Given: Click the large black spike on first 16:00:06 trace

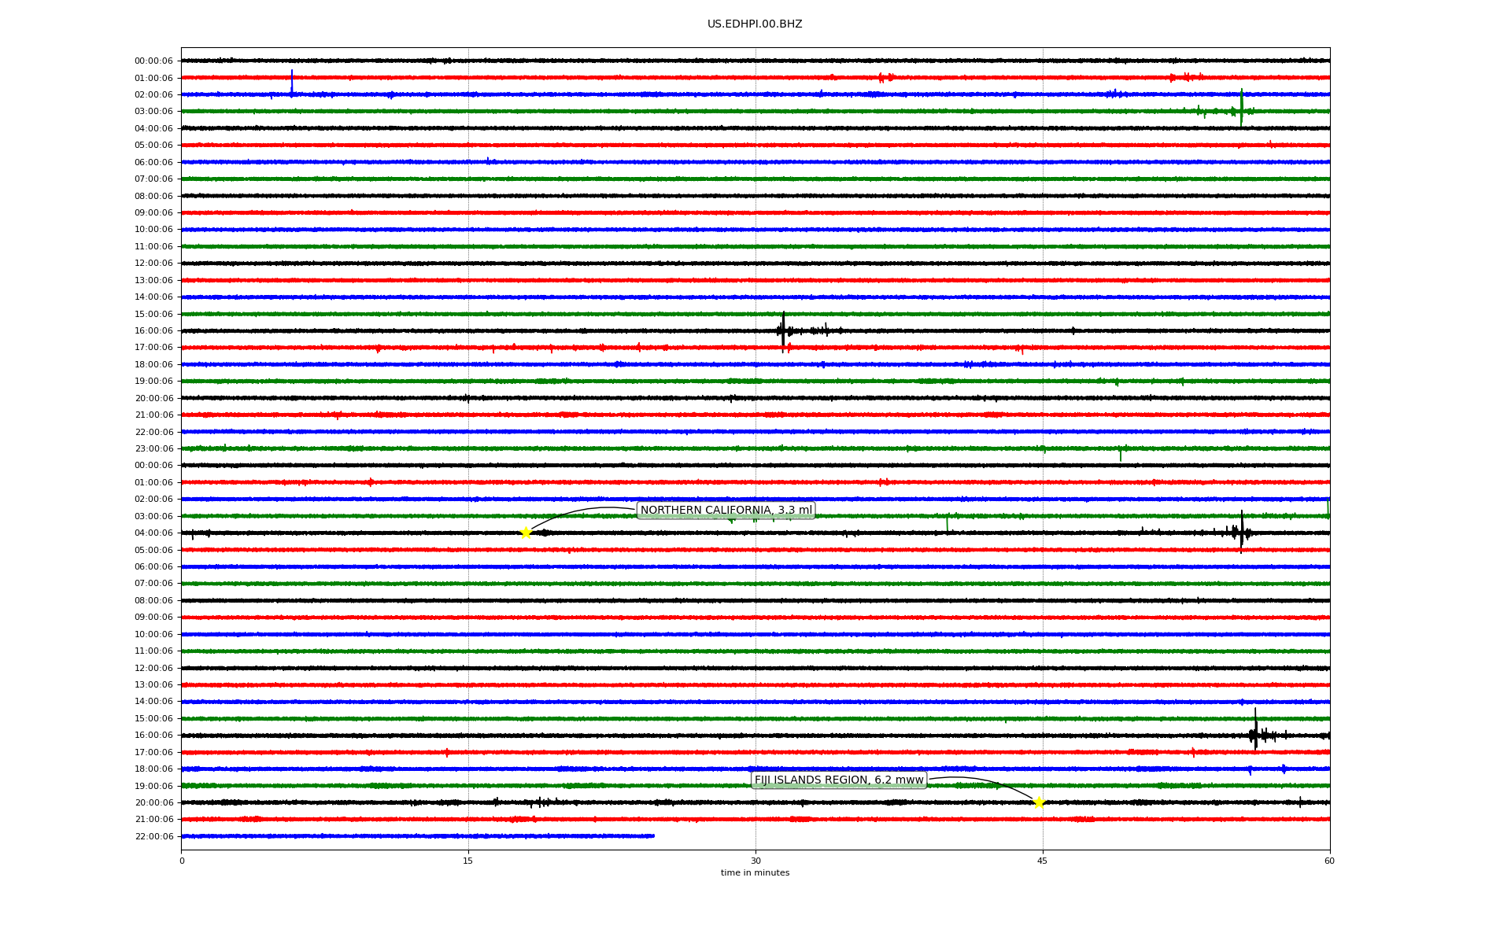Looking at the screenshot, I should pyautogui.click(x=783, y=330).
